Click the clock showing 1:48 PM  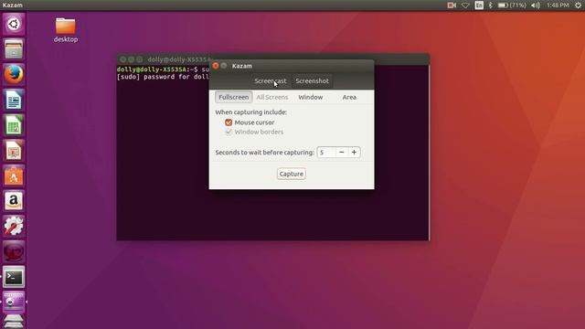pos(558,5)
